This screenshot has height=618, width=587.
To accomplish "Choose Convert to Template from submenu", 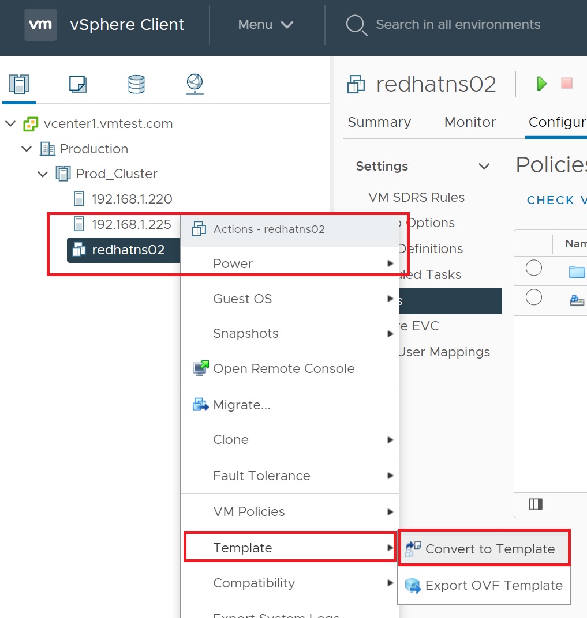I will coord(489,549).
